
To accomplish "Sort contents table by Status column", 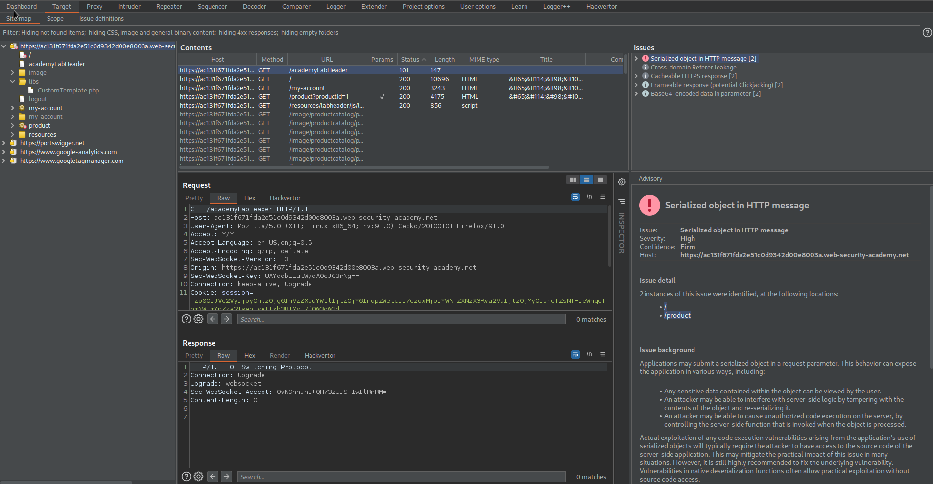I will coord(413,59).
